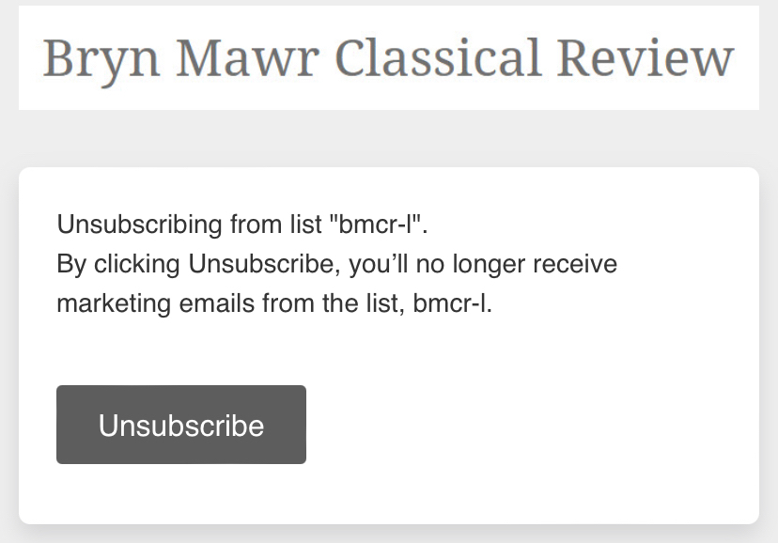Click "bmcr-l." at the paragraph's end
The height and width of the screenshot is (543, 778).
click(452, 303)
